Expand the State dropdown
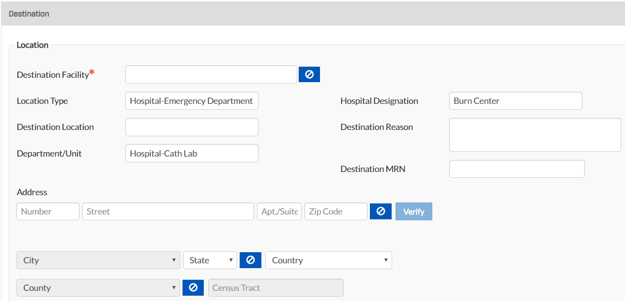The width and height of the screenshot is (625, 301). (x=210, y=260)
